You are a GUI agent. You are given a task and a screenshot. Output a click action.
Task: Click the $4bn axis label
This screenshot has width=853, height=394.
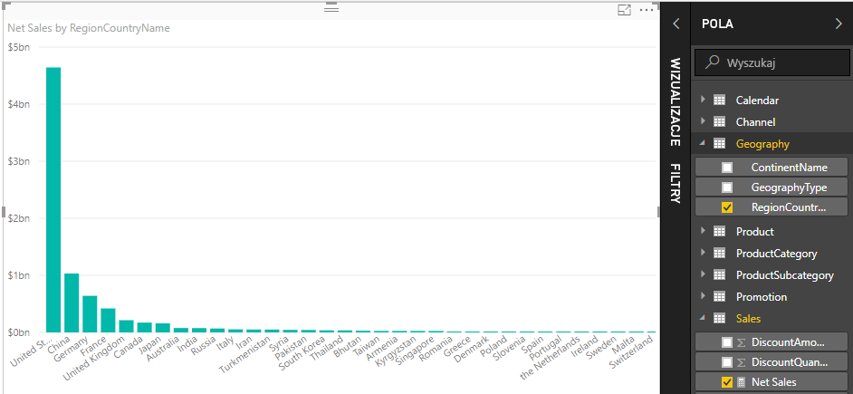19,104
